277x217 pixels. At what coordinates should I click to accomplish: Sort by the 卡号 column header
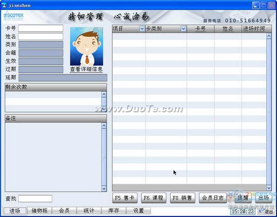[201, 29]
